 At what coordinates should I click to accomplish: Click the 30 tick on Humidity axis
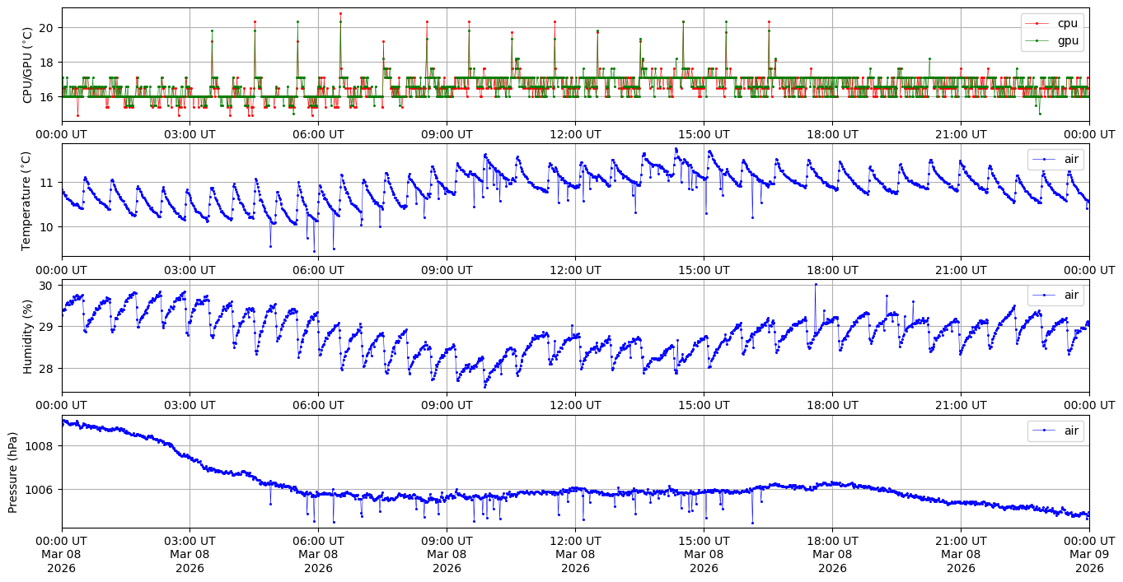(x=46, y=286)
